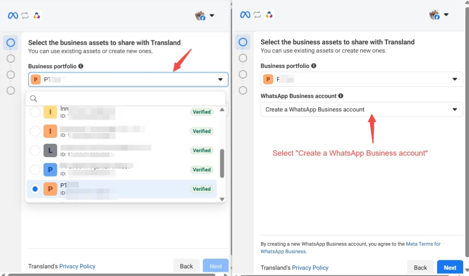
Task: Click first step indicator in right panel sidebar
Action: [243, 42]
